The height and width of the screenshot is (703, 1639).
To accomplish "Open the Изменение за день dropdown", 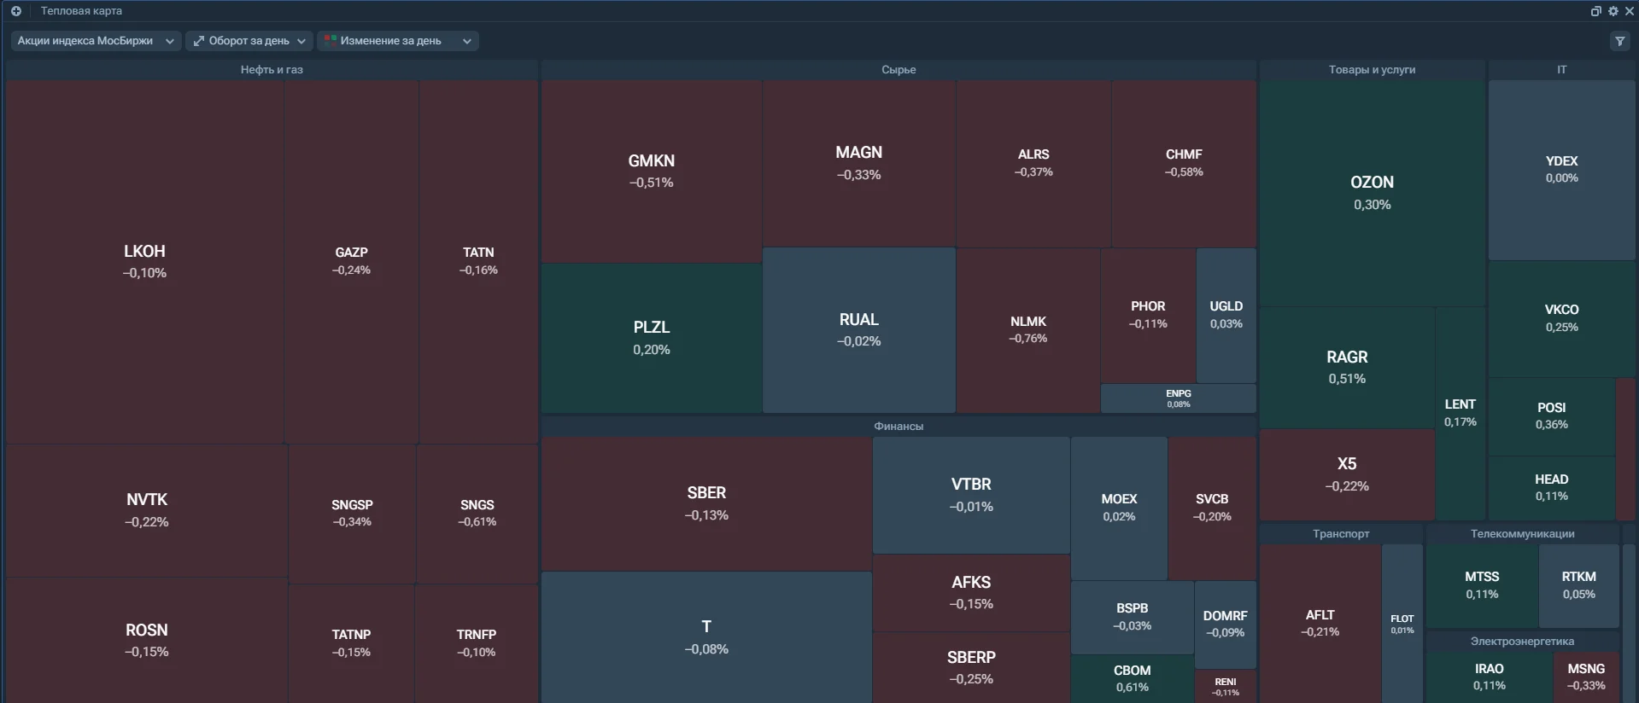I will coord(398,41).
